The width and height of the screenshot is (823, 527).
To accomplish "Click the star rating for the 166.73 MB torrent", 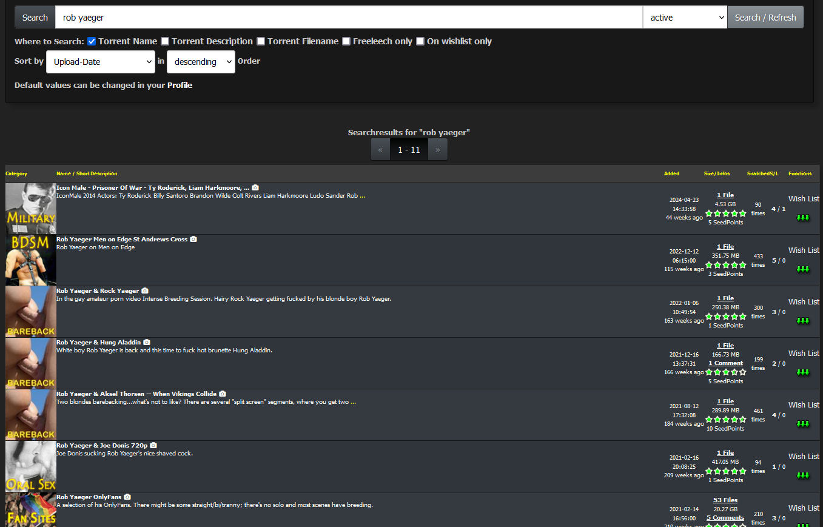I will point(725,372).
